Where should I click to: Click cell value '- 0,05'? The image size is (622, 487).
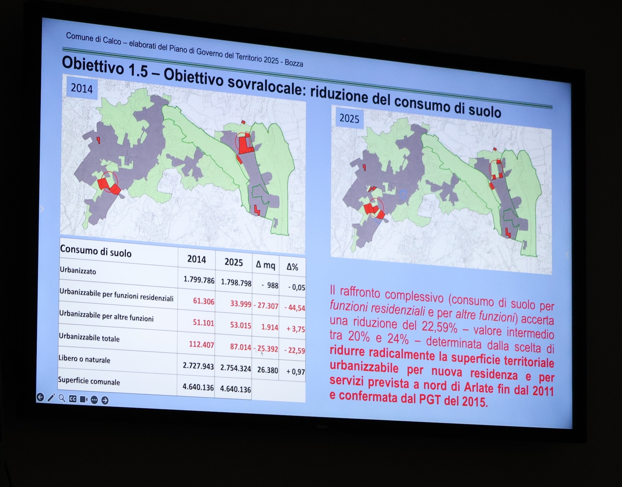coord(296,287)
